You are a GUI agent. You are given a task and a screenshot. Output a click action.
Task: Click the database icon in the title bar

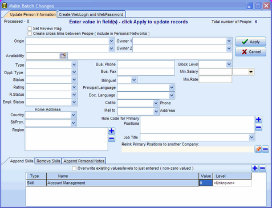(5, 6)
